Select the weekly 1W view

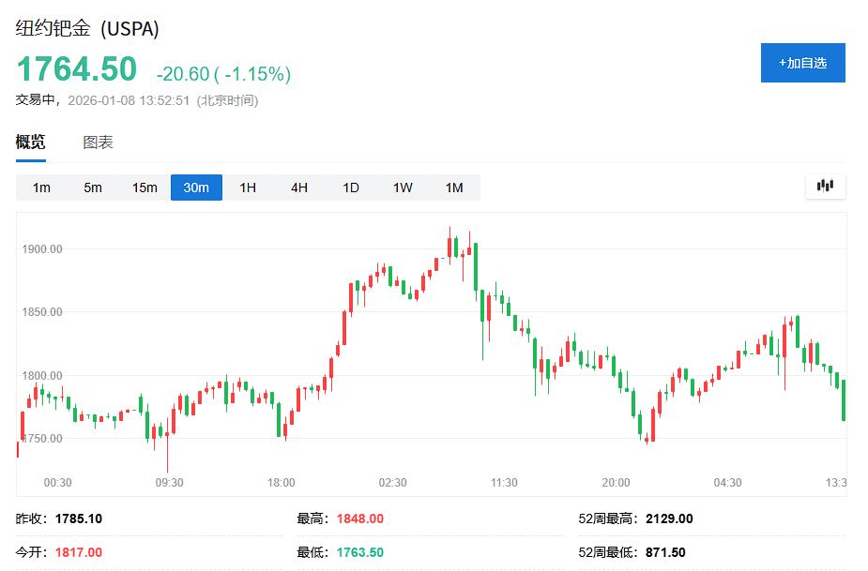coord(402,187)
